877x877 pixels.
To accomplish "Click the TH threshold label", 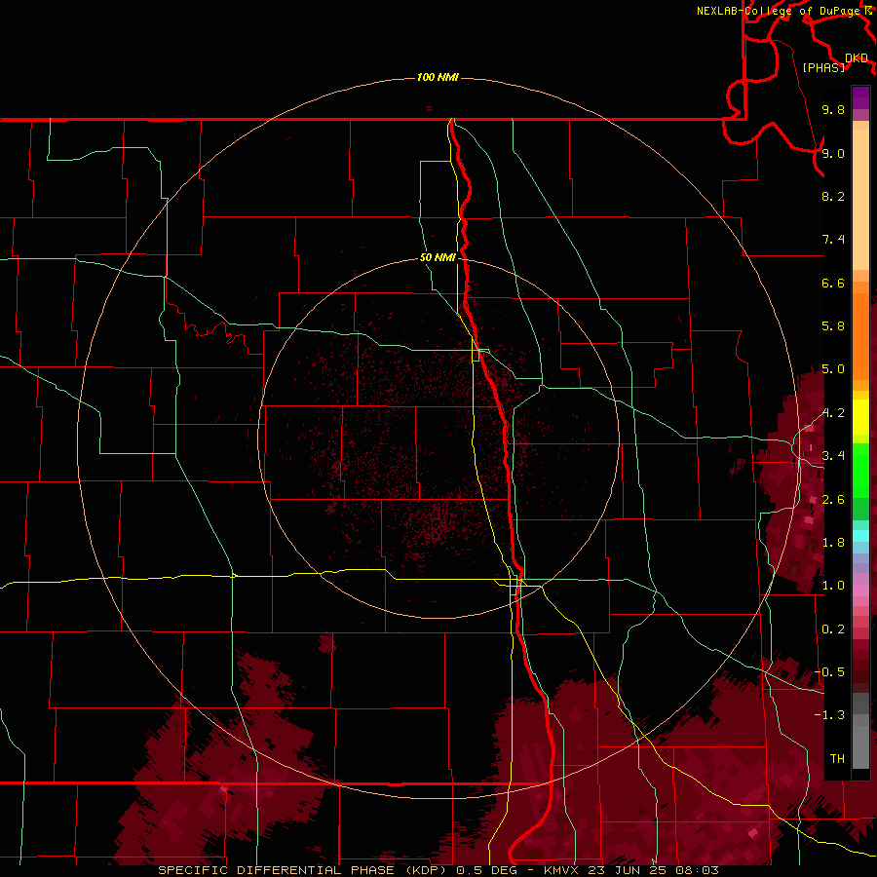I will point(837,759).
